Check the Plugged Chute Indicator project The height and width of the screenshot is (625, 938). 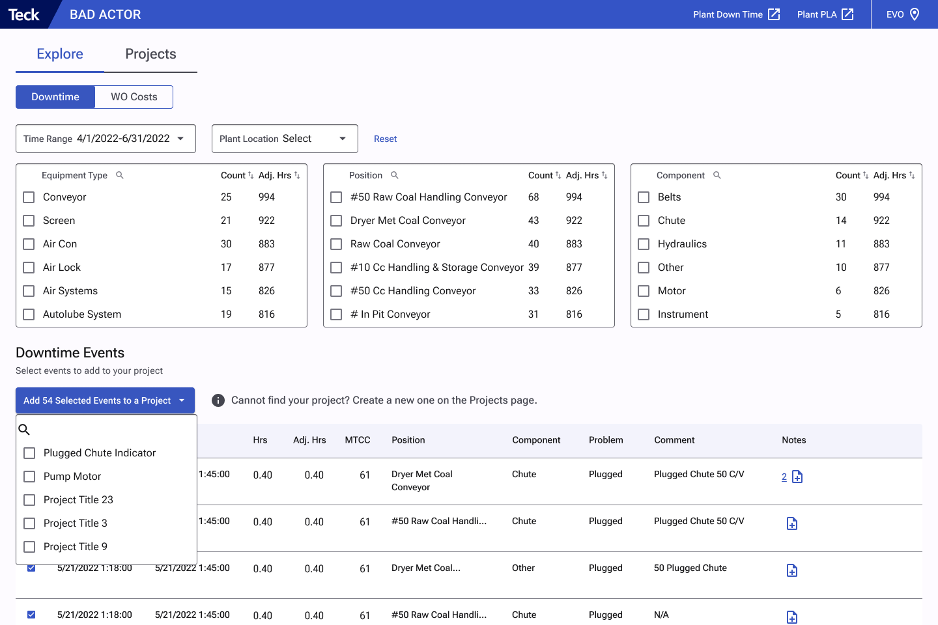(29, 453)
